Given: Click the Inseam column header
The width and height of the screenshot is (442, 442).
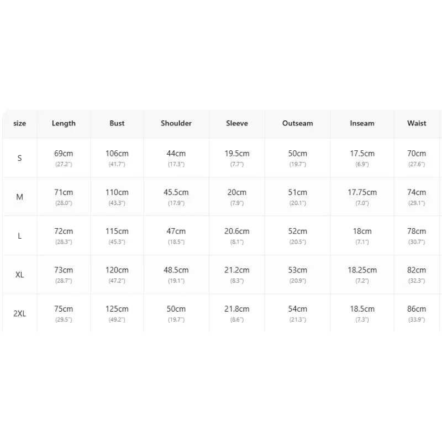Looking at the screenshot, I should point(362,123).
